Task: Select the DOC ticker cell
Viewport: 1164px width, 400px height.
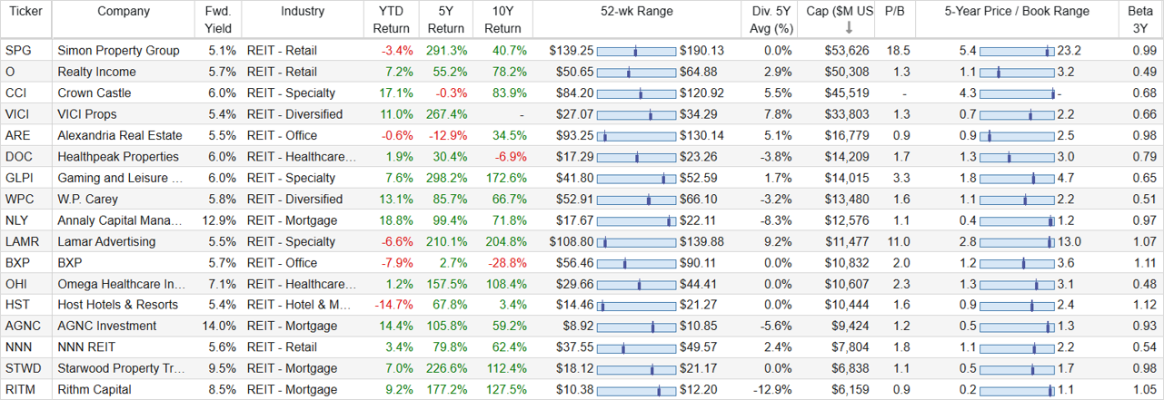Action: pos(26,156)
